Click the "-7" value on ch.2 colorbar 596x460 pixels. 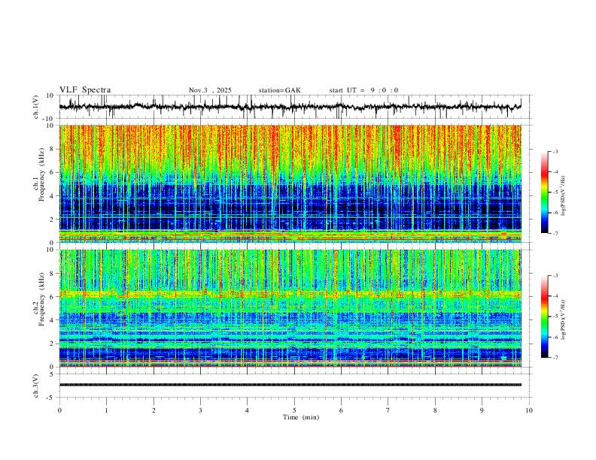coord(555,357)
